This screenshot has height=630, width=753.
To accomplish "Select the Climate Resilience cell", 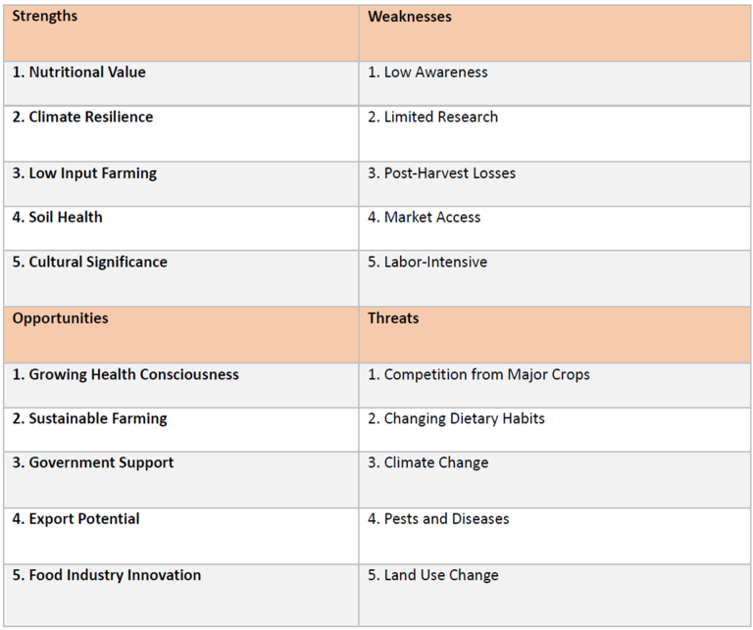I will (83, 118).
